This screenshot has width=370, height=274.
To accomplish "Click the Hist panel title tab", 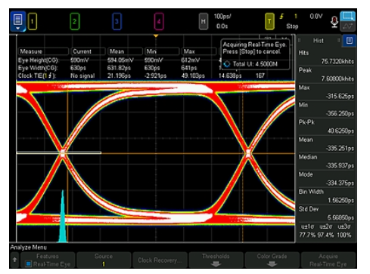I will click(319, 41).
